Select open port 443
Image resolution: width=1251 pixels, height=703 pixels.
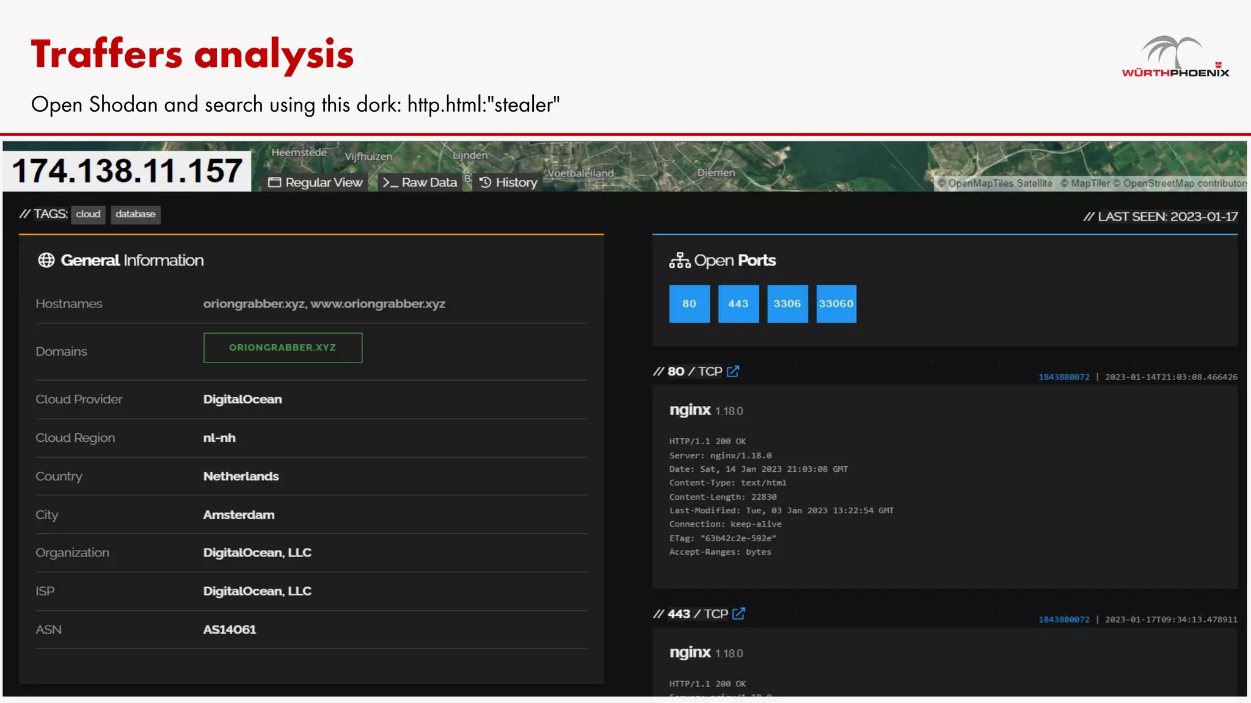coord(738,304)
